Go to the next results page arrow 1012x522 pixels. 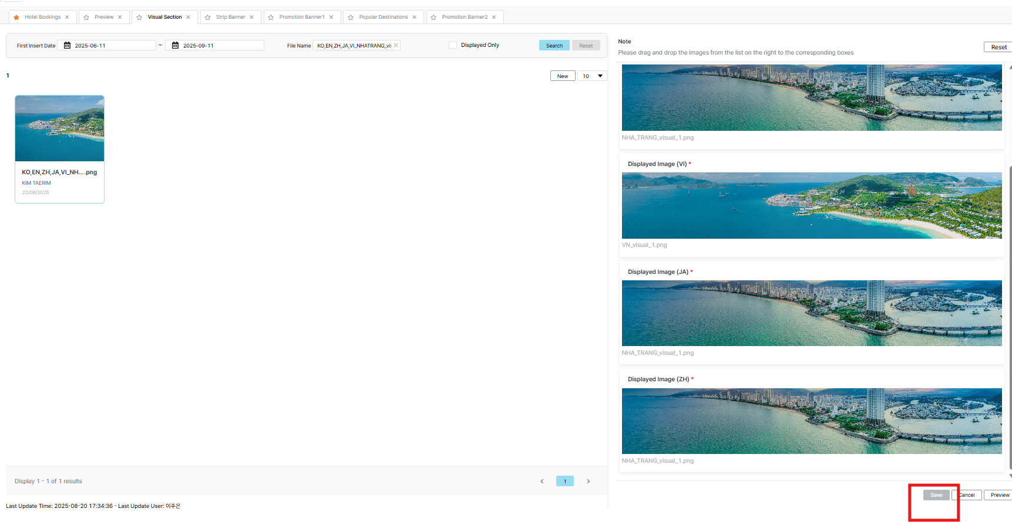point(588,482)
